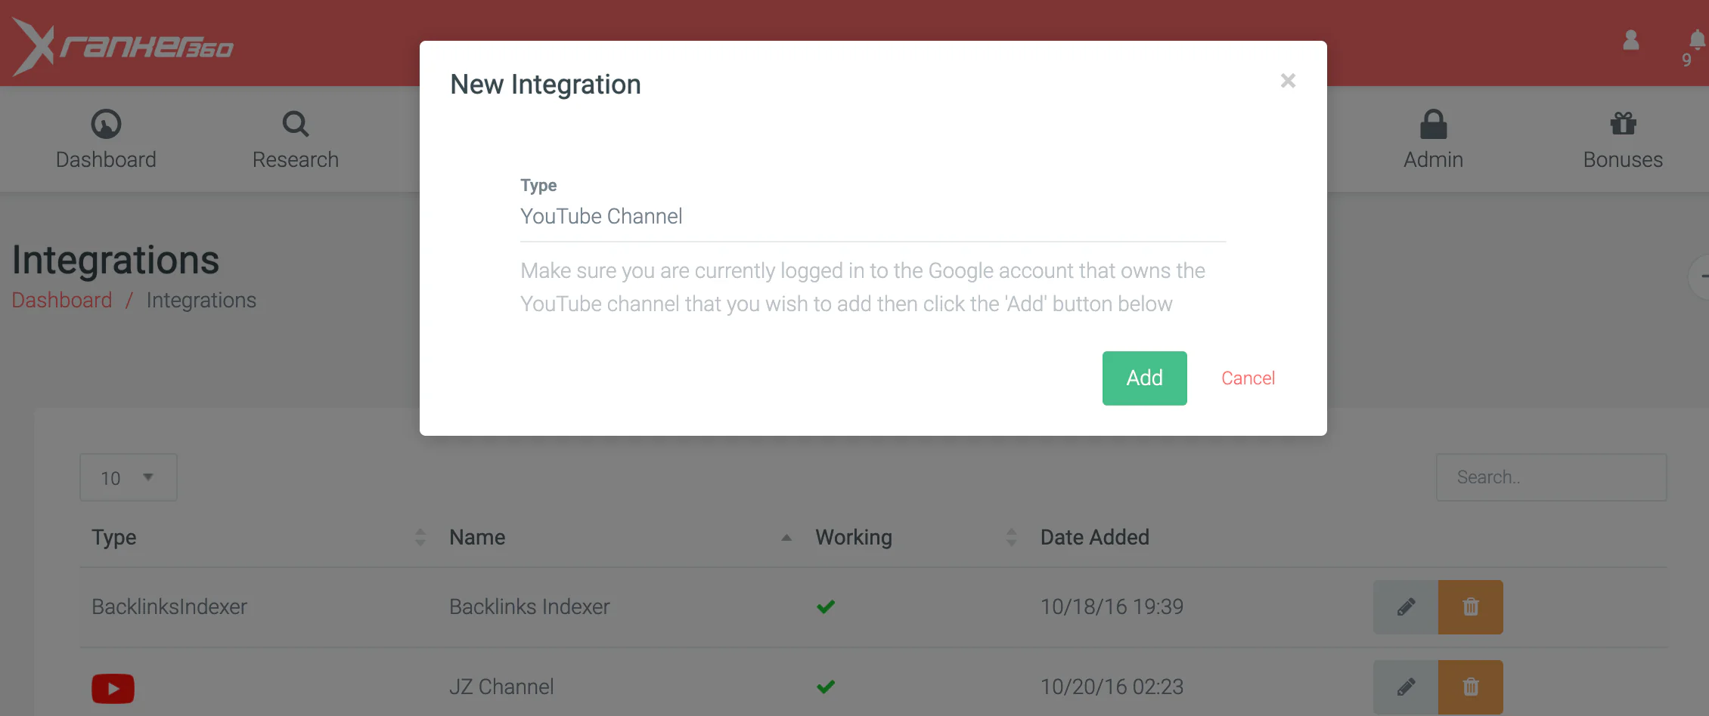Click the Search input field

point(1551,477)
